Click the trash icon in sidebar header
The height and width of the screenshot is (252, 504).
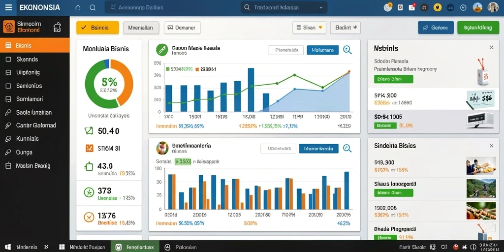tap(57, 28)
